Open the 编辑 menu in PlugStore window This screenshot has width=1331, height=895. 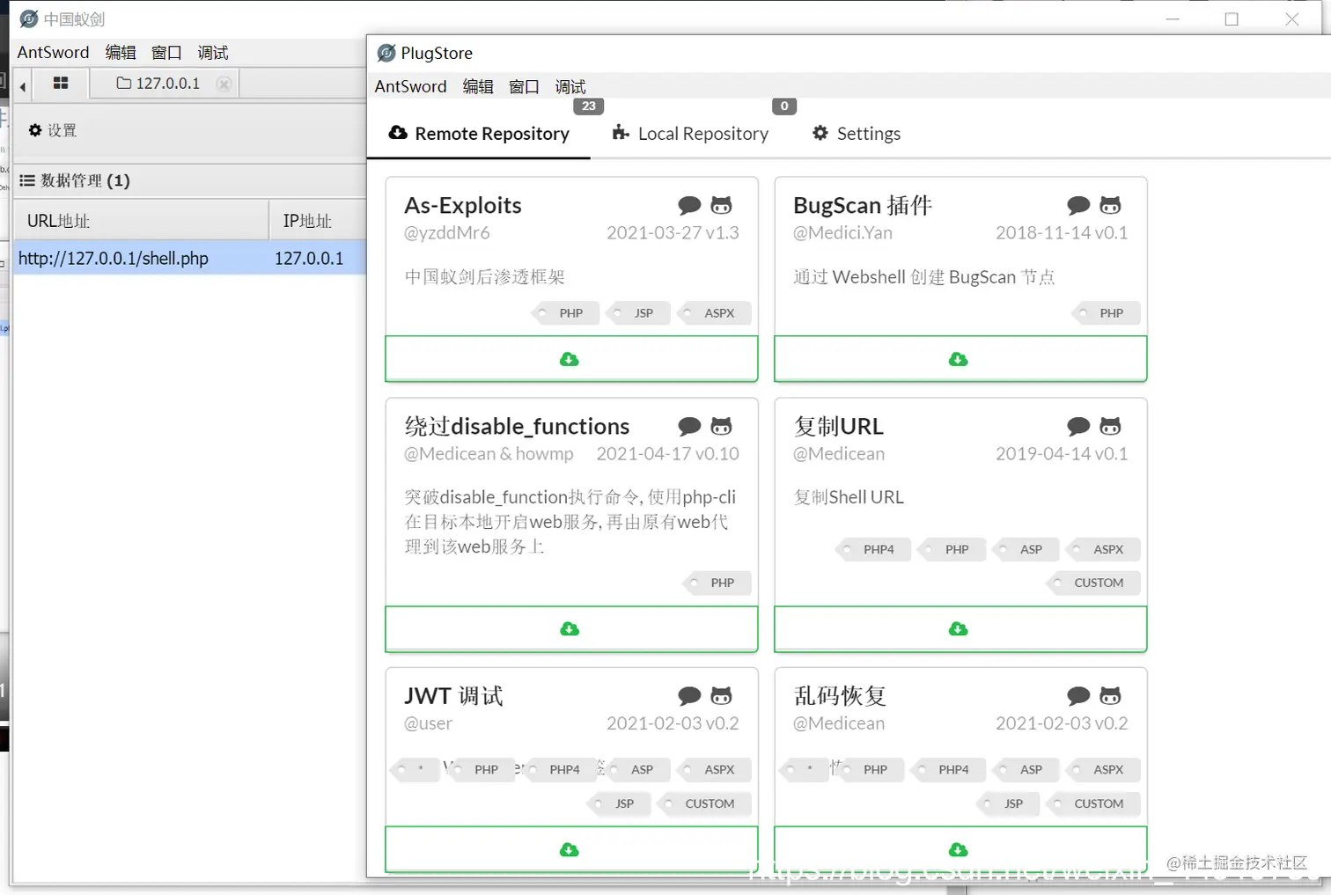point(478,86)
